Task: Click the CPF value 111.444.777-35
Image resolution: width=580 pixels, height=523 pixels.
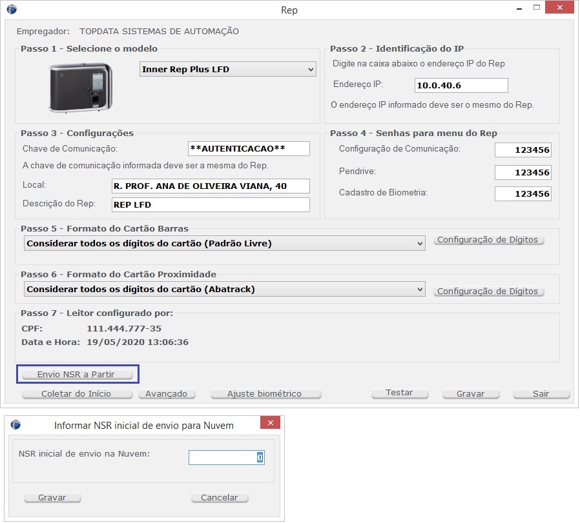Action: click(x=124, y=328)
